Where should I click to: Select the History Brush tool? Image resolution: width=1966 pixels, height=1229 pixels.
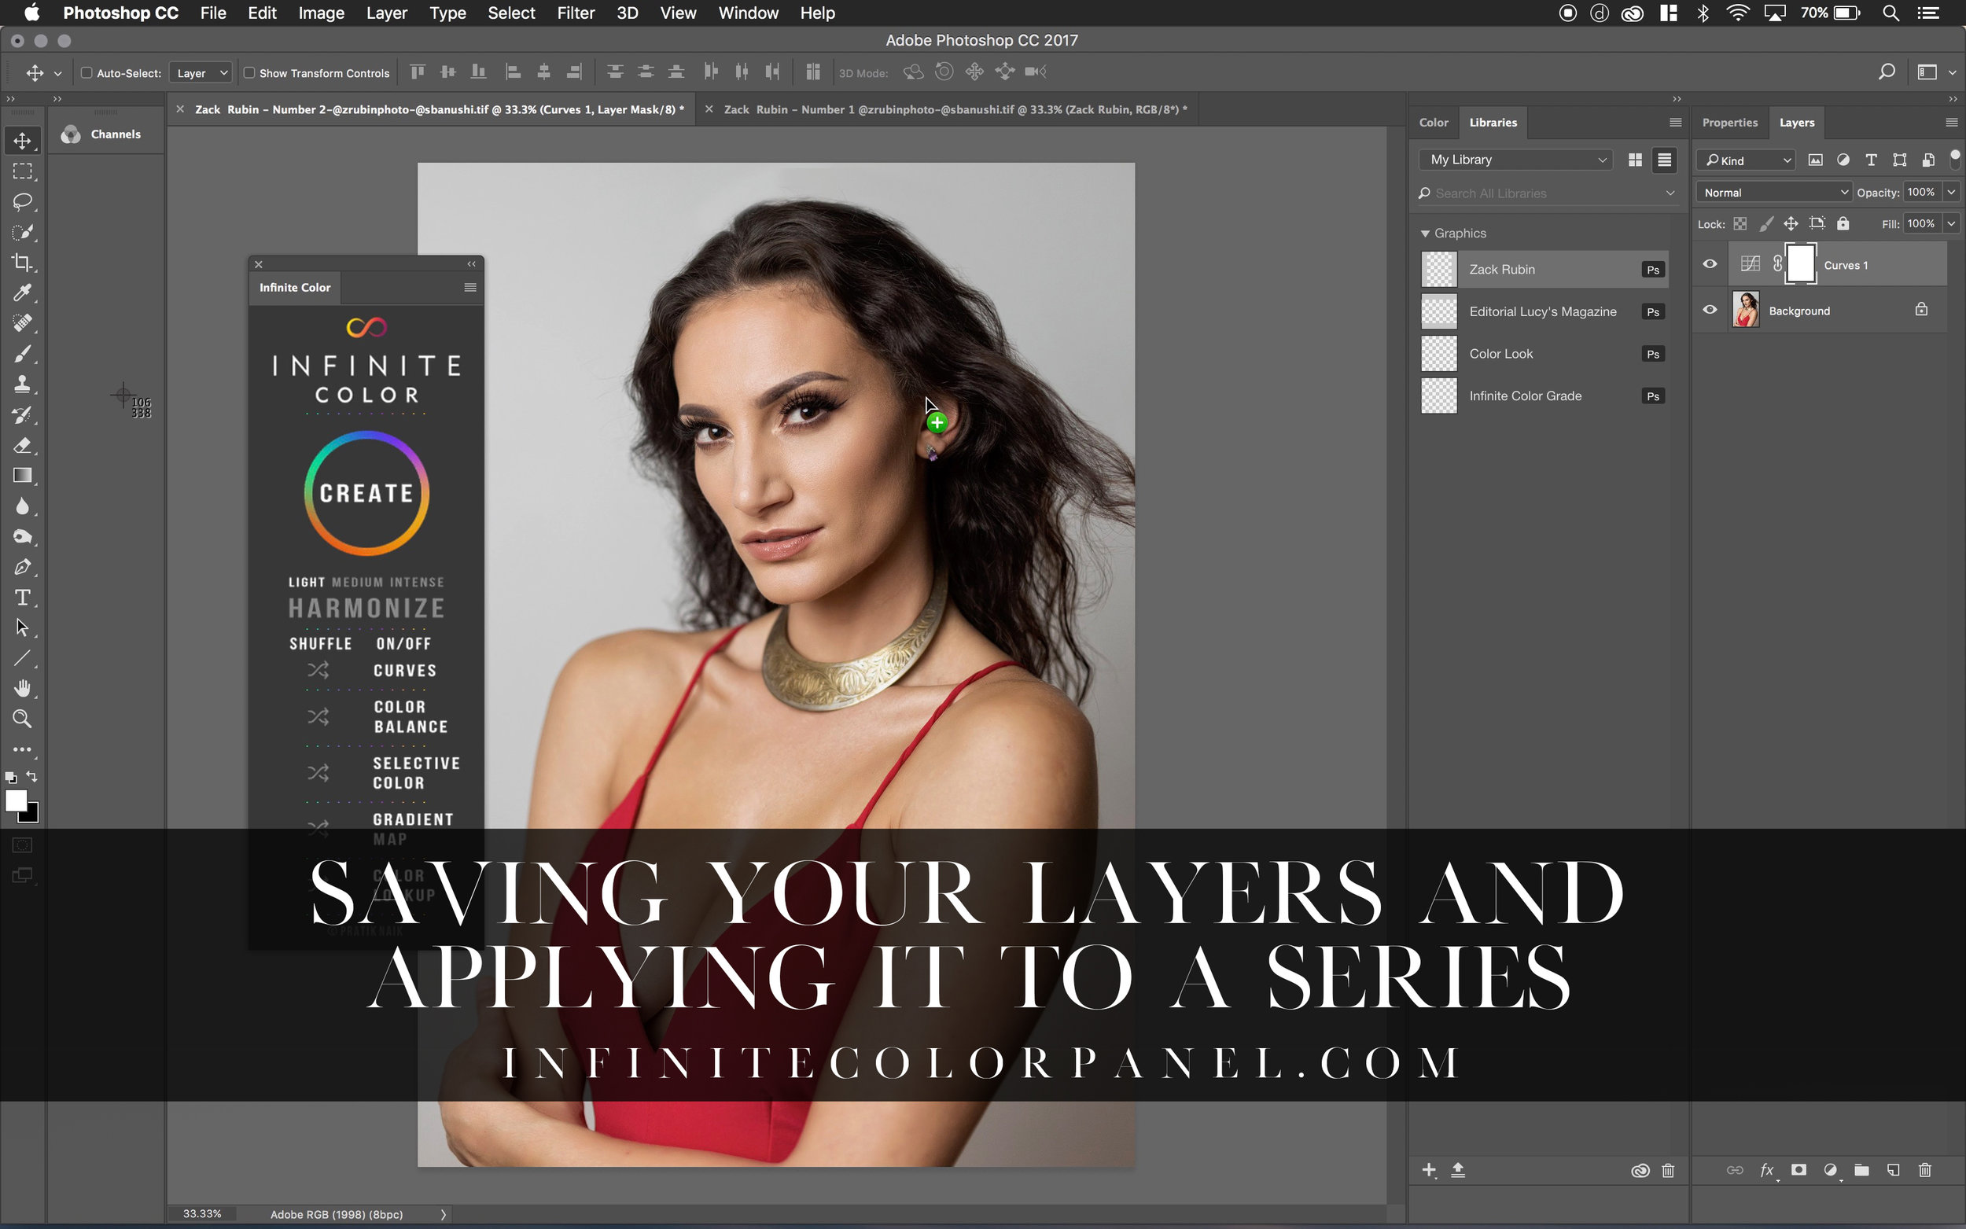pyautogui.click(x=22, y=414)
